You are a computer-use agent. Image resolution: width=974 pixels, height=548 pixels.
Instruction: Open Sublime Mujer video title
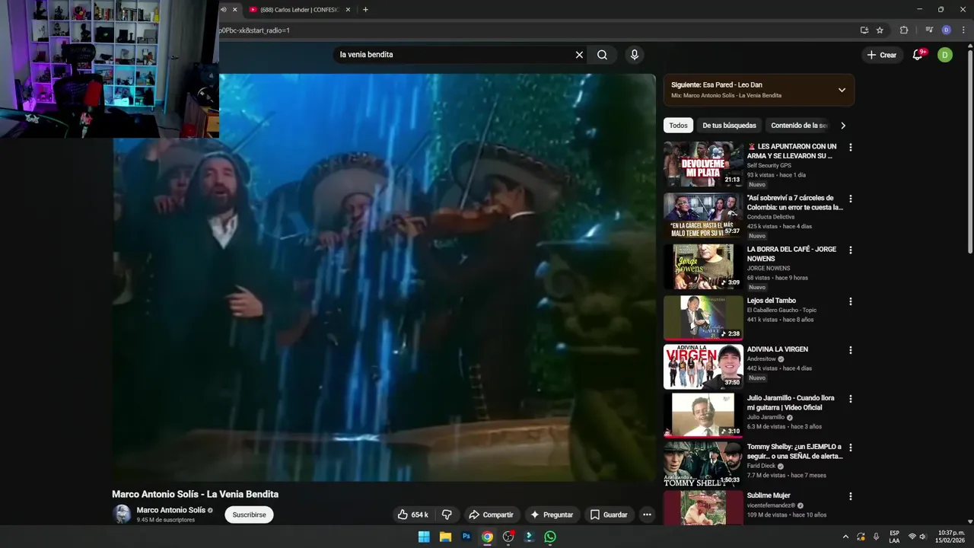point(769,495)
